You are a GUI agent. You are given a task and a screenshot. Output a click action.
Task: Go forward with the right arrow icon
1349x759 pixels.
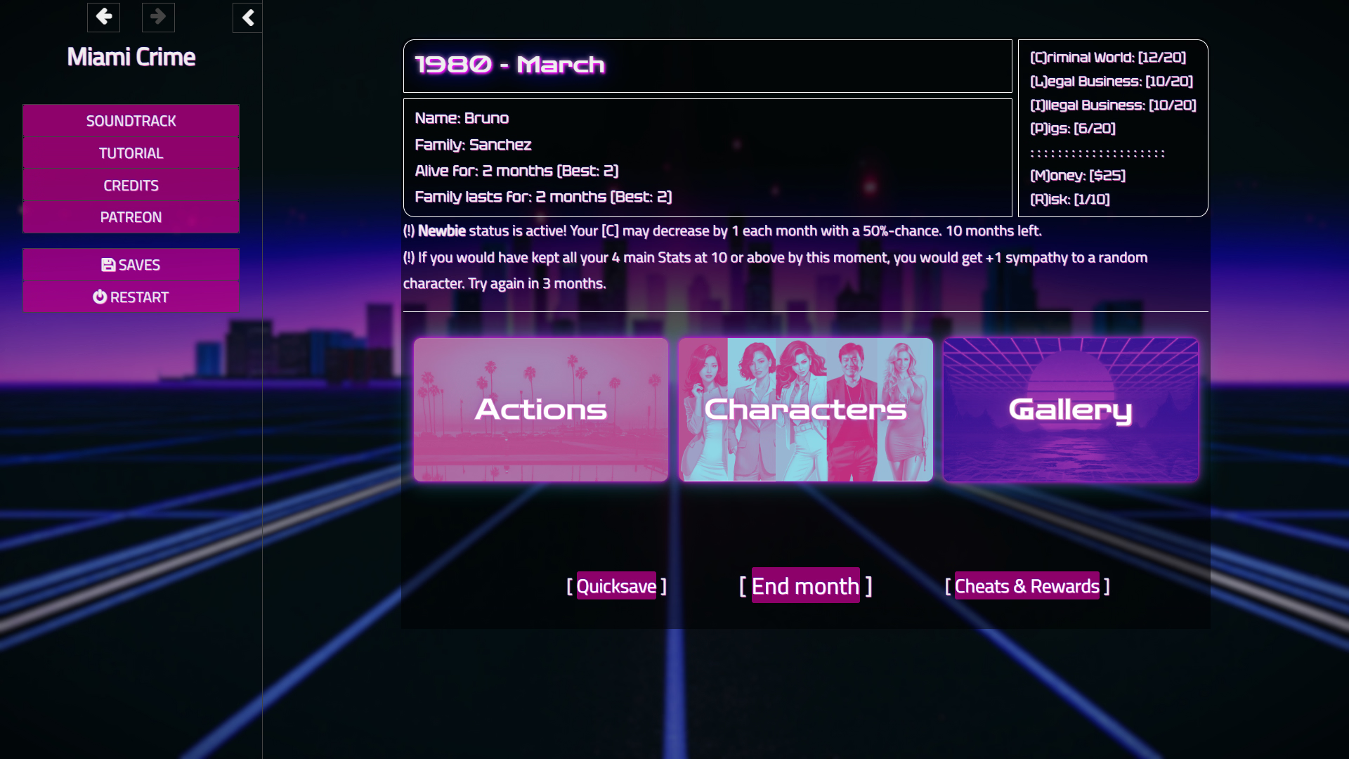pyautogui.click(x=158, y=17)
